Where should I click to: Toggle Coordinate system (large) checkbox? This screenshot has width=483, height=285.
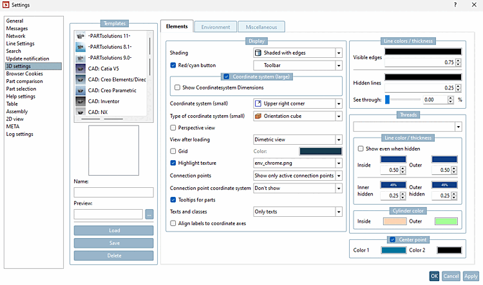pos(227,77)
